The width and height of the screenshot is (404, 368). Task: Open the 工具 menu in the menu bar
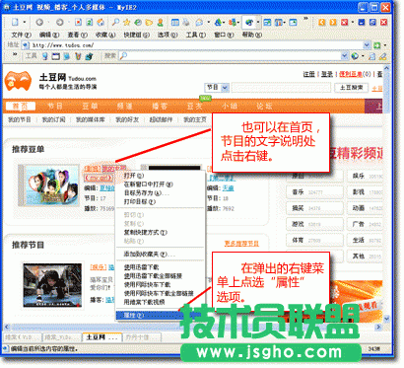(196, 35)
